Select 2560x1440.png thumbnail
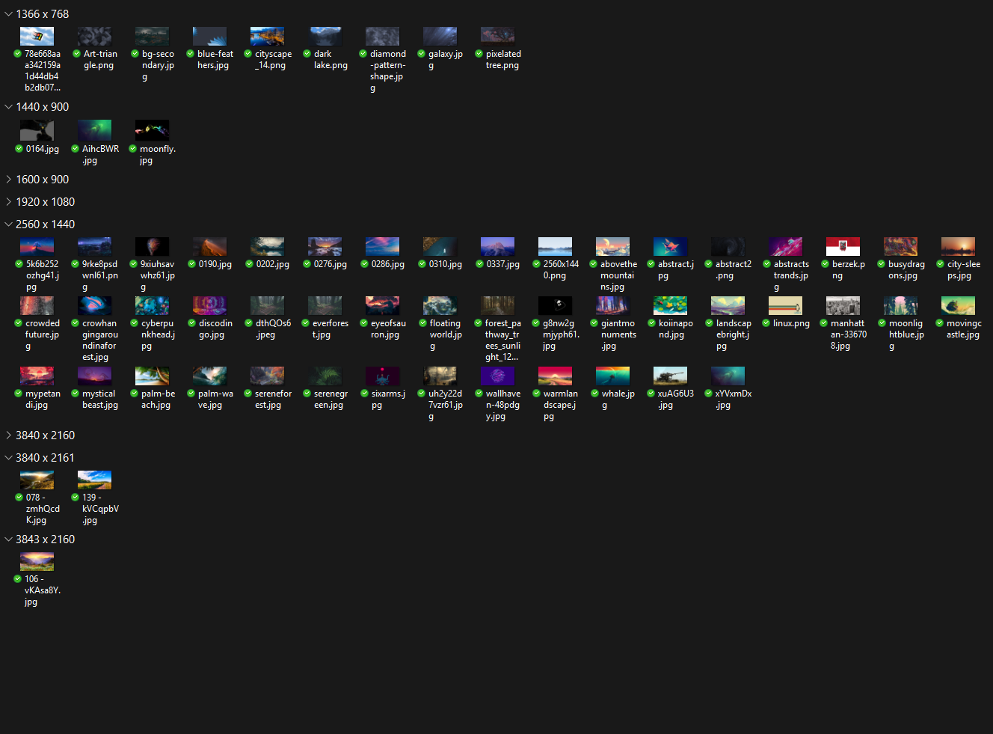This screenshot has height=734, width=993. pos(555,246)
